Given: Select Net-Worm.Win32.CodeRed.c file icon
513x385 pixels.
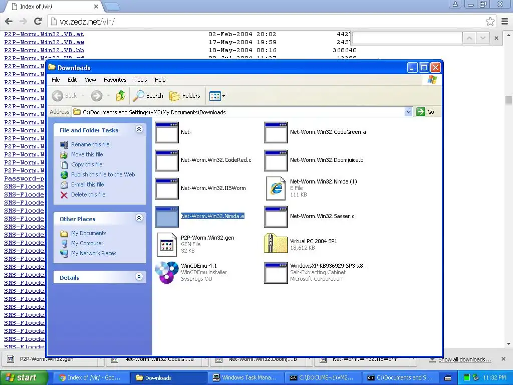Looking at the screenshot, I should coord(166,160).
